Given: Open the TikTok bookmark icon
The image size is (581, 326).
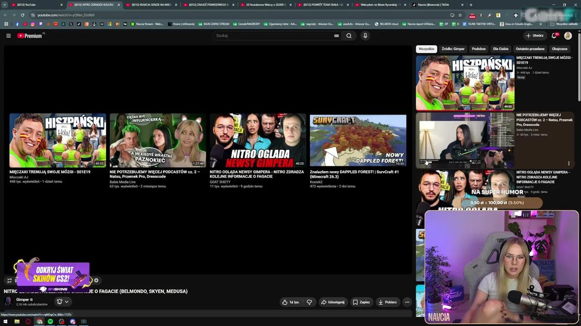Looking at the screenshot, I should tap(79, 24).
